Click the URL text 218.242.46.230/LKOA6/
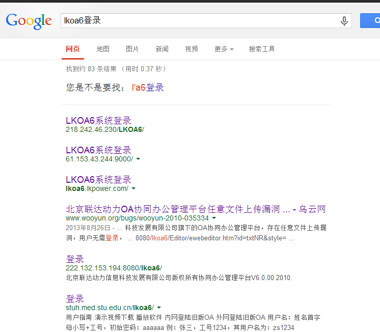This screenshot has width=380, height=332. 105,130
